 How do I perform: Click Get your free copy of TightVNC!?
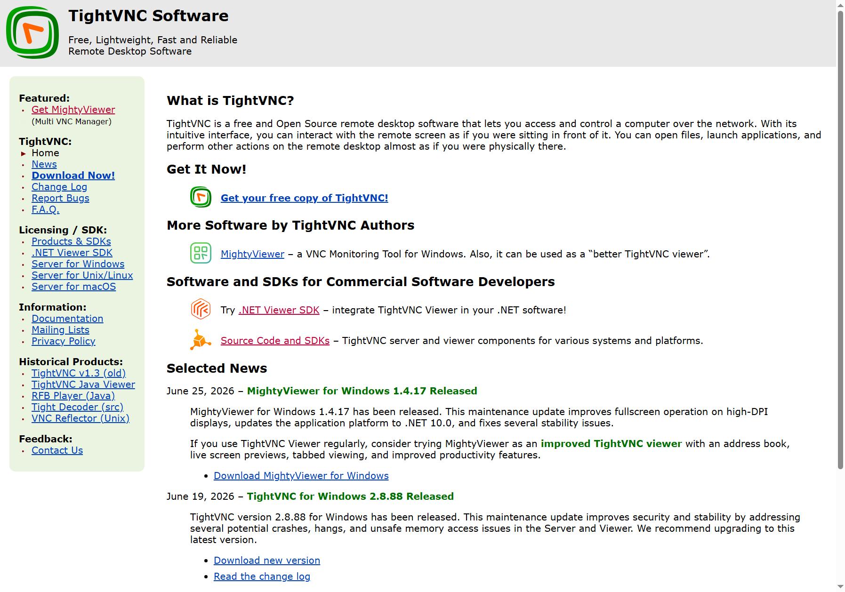click(x=305, y=198)
